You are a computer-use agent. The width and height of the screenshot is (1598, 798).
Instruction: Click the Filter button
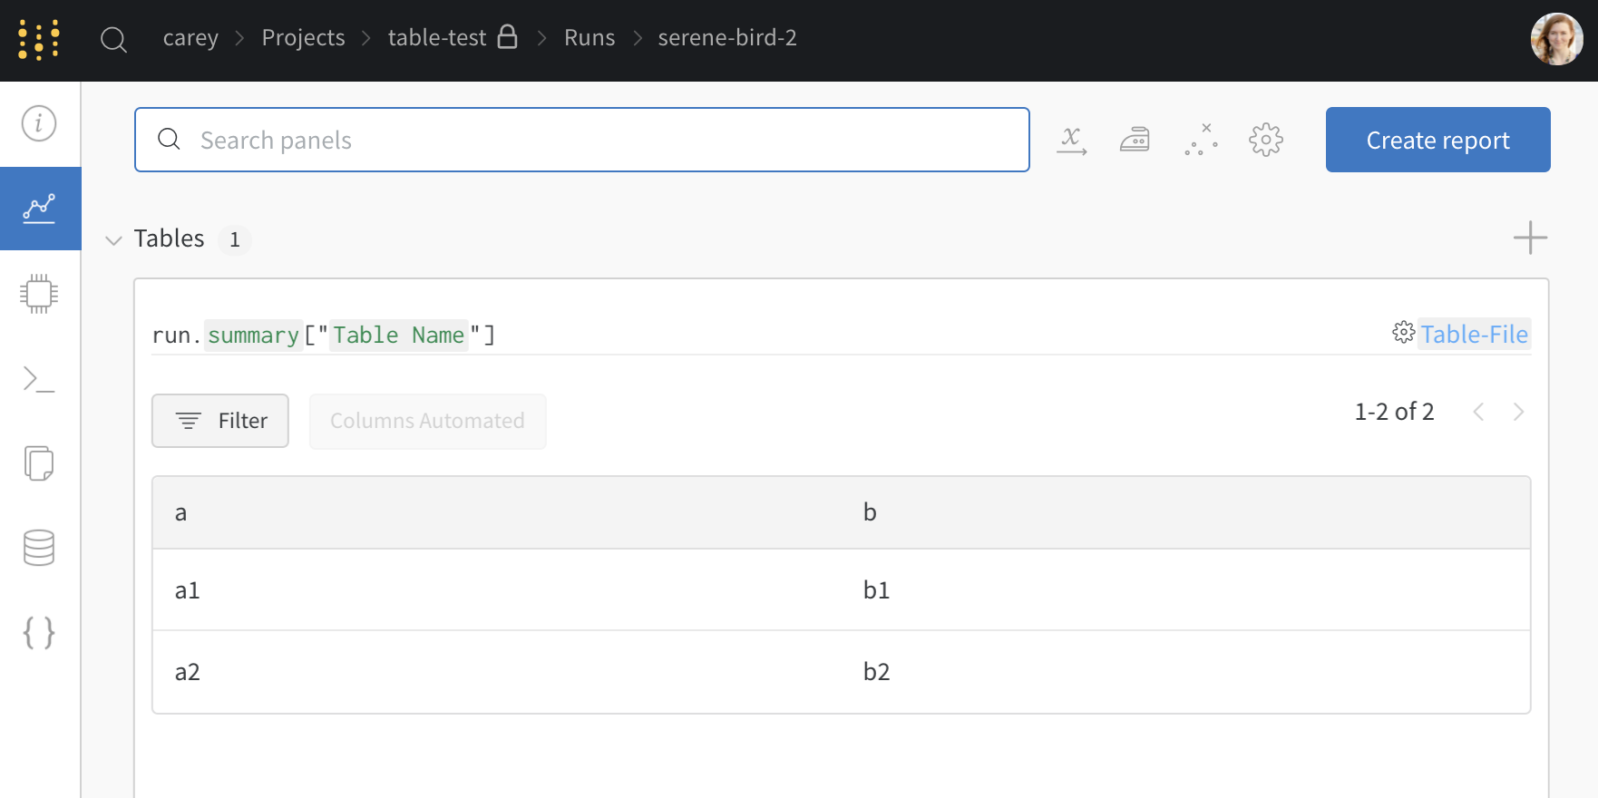click(220, 421)
